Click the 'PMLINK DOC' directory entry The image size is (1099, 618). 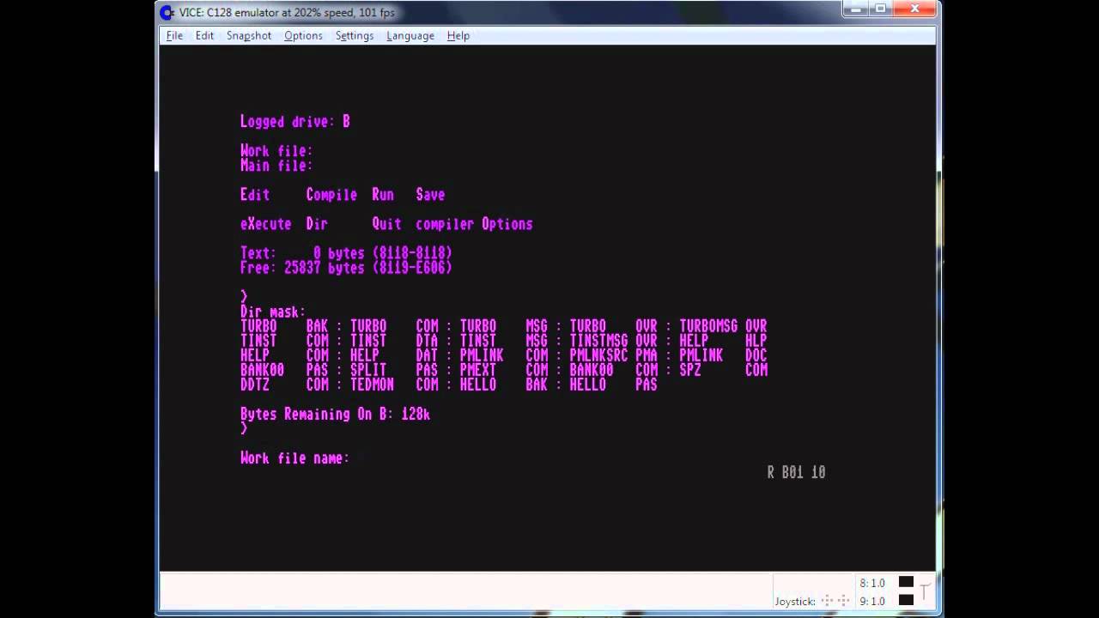[724, 355]
